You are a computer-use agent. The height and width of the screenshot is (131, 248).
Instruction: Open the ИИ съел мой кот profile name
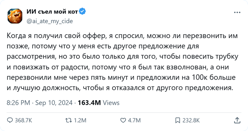click(x=52, y=11)
